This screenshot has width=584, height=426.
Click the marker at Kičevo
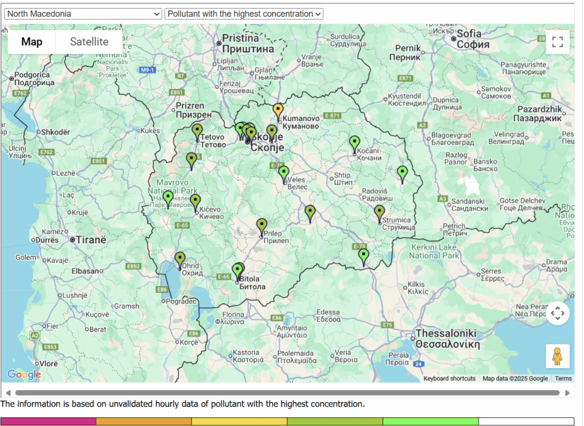(196, 201)
